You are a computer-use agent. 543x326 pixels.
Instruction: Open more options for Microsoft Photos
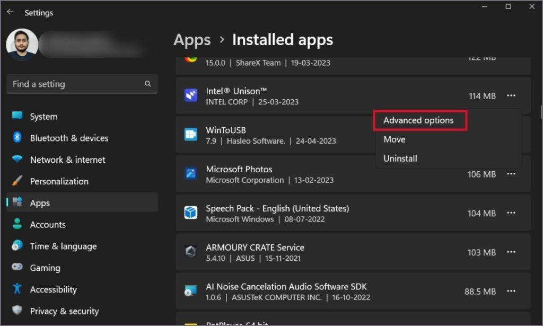pos(511,174)
